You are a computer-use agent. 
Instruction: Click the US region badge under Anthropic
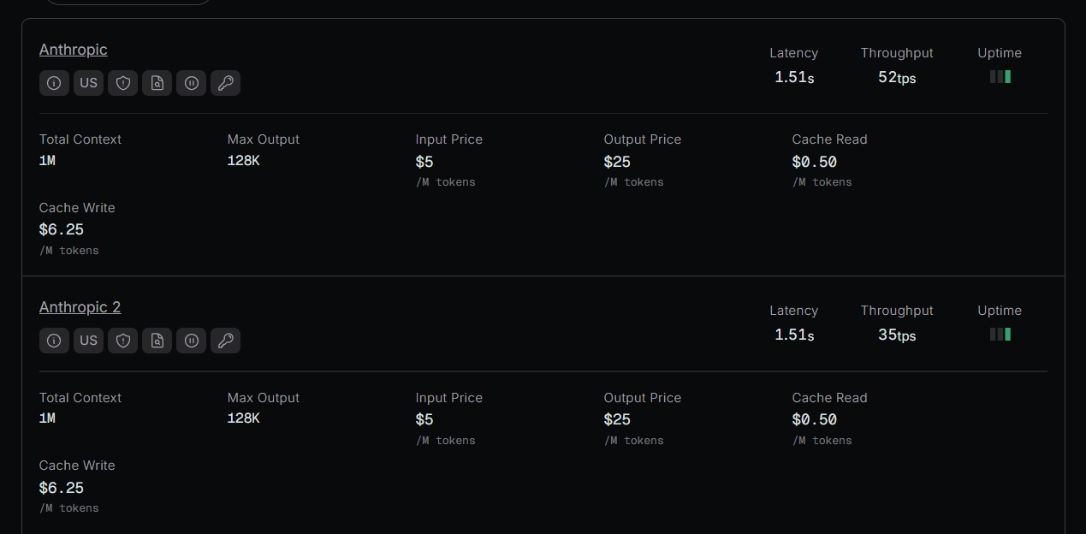point(88,83)
